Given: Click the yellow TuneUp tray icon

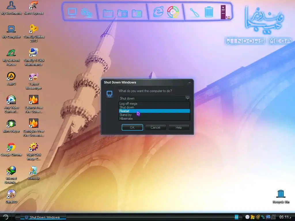Looking at the screenshot, I should pos(253,217).
